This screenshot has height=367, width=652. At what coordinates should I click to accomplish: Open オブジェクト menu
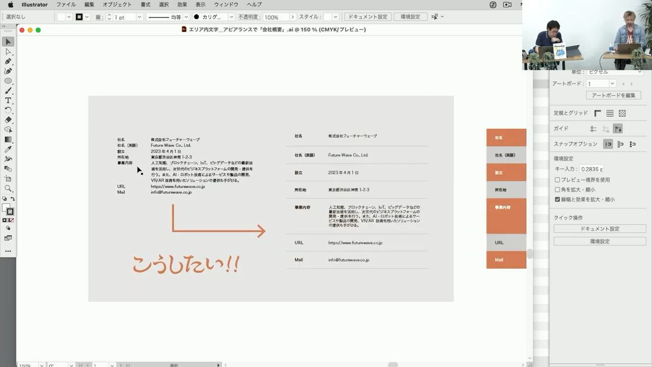[117, 5]
